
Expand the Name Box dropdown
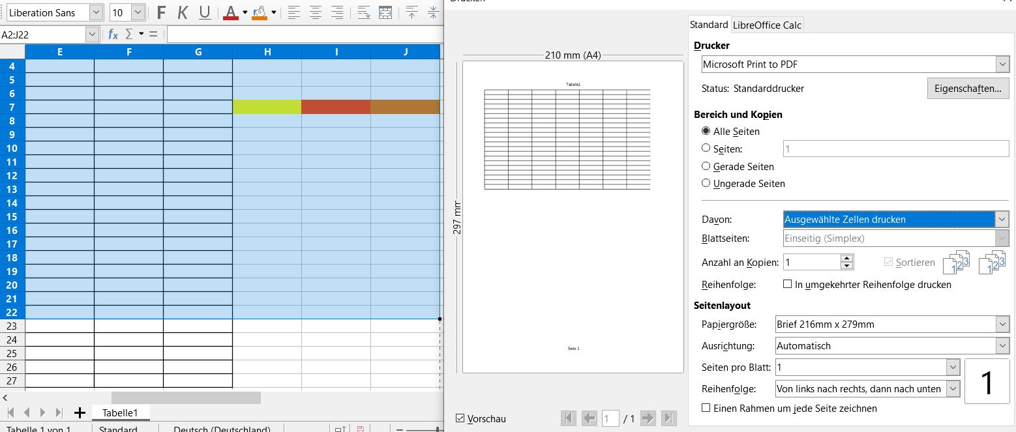point(93,34)
